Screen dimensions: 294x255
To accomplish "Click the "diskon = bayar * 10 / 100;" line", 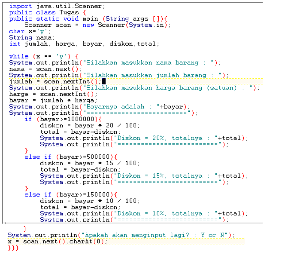I will (90, 201).
